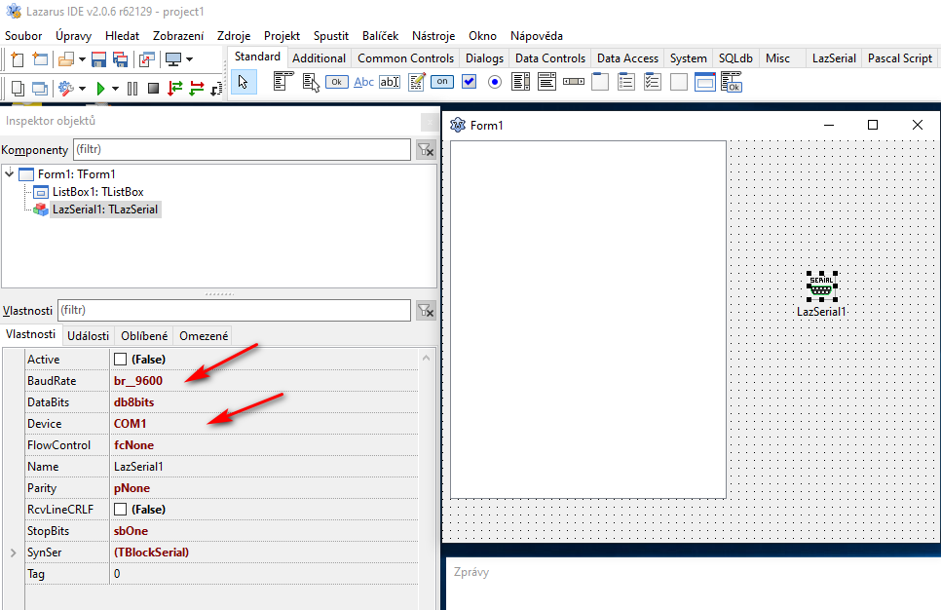The width and height of the screenshot is (941, 610).
Task: Click the View Units icon
Action: pos(18,89)
